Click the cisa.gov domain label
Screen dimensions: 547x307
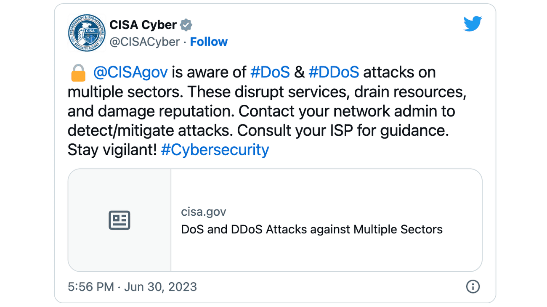(203, 212)
